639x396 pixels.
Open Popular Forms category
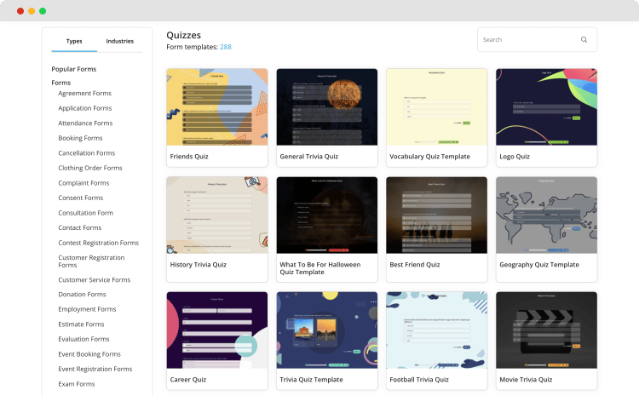(x=74, y=69)
